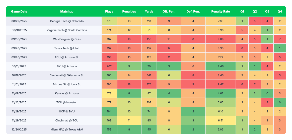Open the Georgia Tech @ Colorado matchup
The width and height of the screenshot is (292, 140).
pyautogui.click(x=67, y=21)
